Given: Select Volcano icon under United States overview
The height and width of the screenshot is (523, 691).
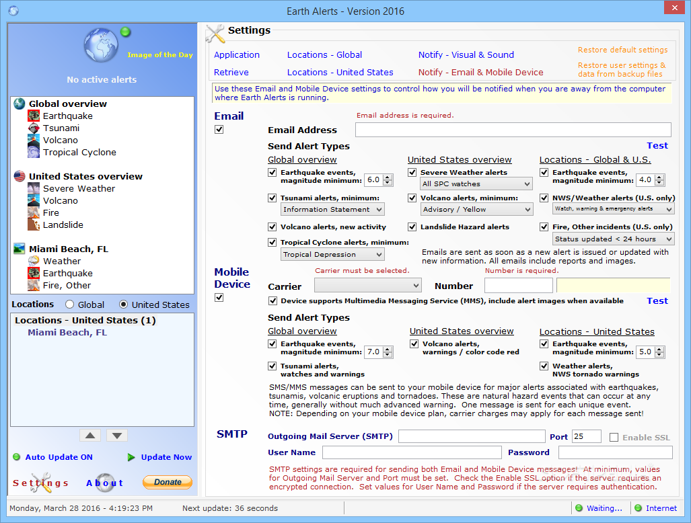Looking at the screenshot, I should pos(34,201).
